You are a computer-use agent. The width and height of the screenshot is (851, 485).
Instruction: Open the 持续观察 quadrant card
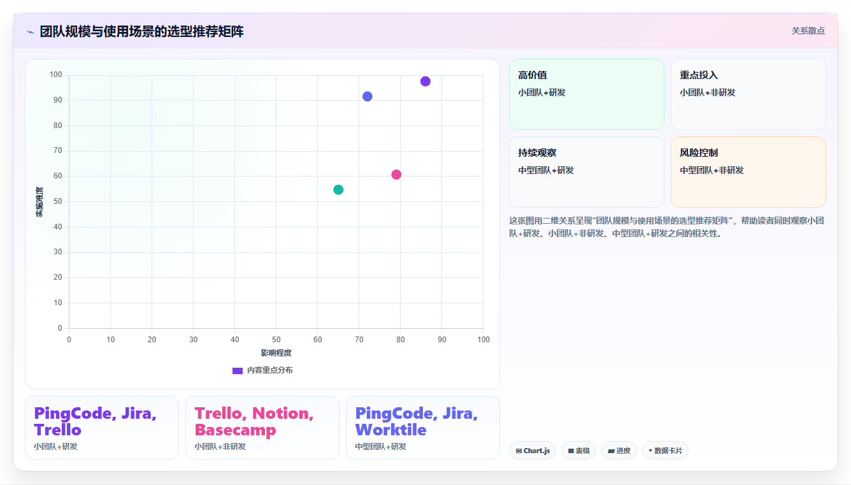tap(587, 172)
